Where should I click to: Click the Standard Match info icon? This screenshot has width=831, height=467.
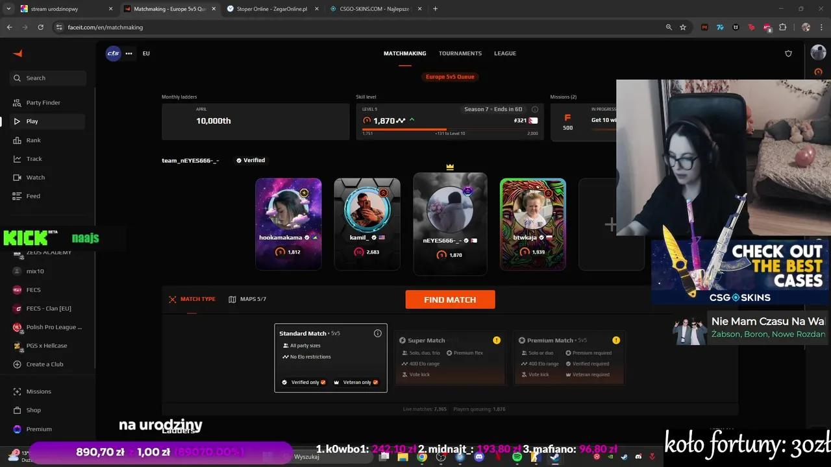[x=377, y=333]
